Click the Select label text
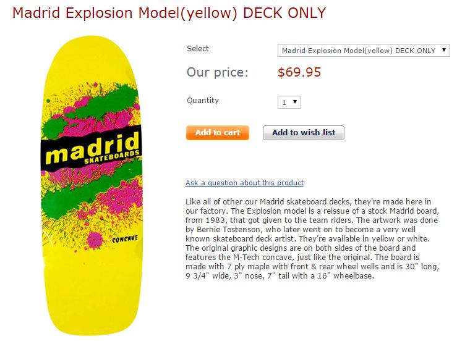The height and width of the screenshot is (344, 457). (198, 49)
